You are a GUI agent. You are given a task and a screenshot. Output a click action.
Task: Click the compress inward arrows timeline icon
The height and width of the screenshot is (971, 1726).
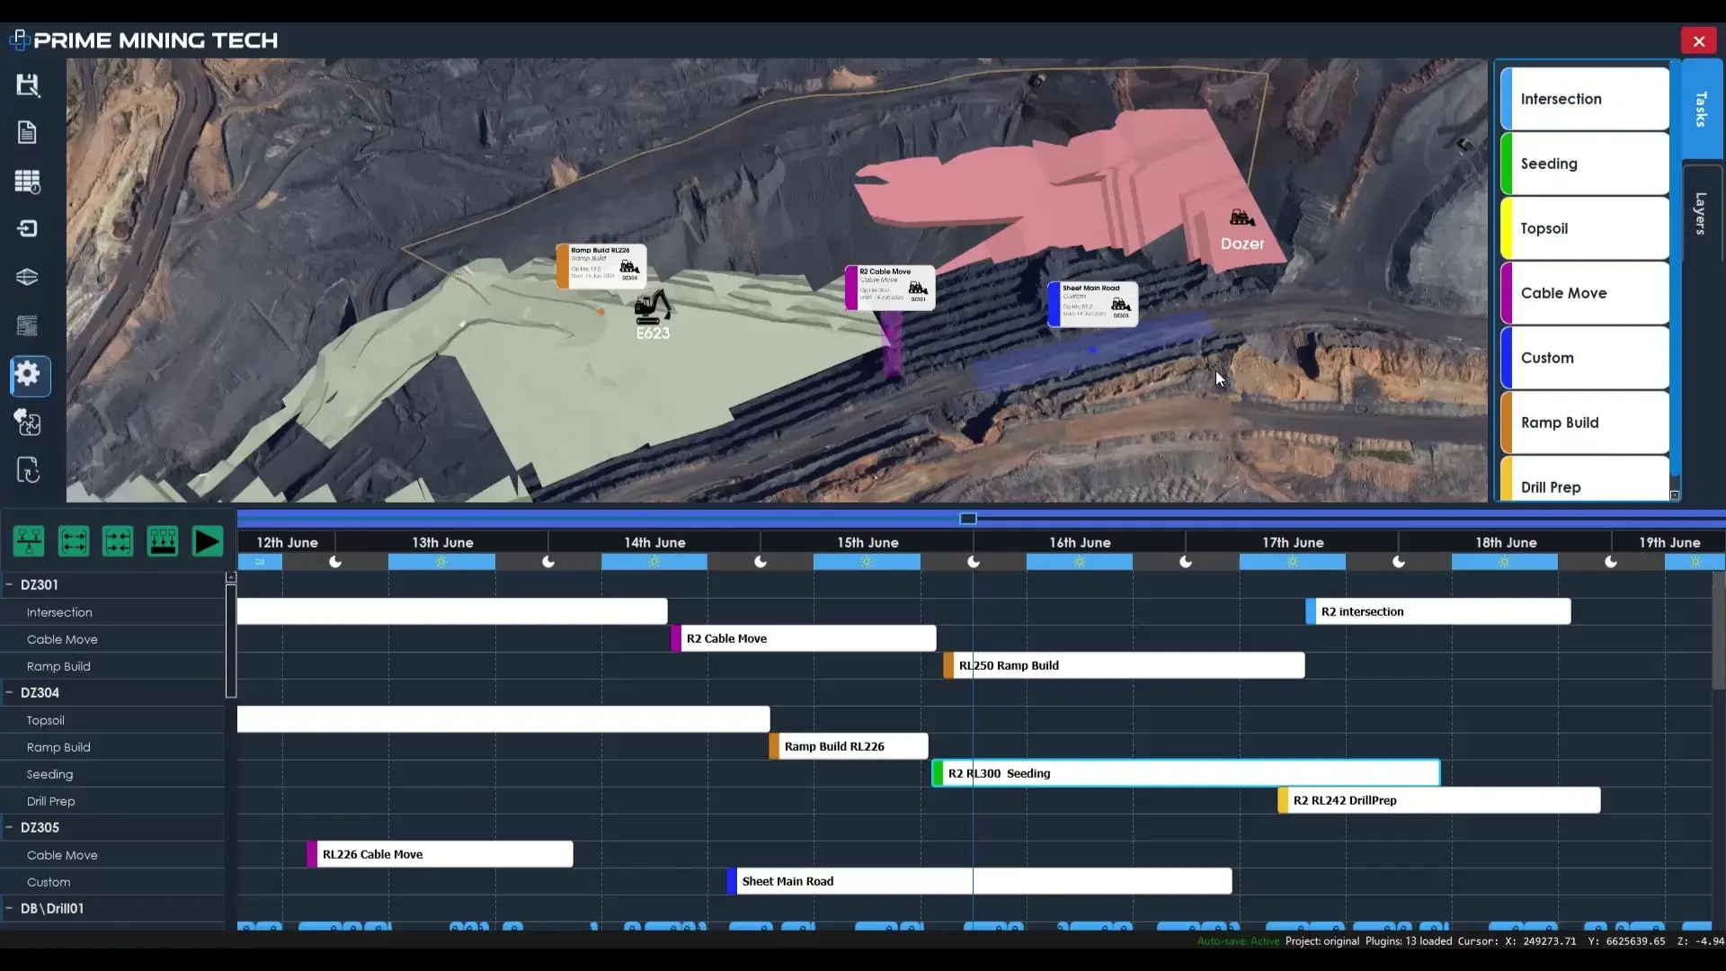[118, 541]
